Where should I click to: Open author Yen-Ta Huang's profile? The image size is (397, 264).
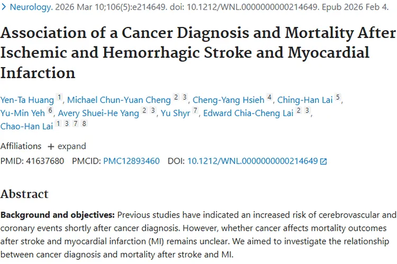click(x=27, y=99)
